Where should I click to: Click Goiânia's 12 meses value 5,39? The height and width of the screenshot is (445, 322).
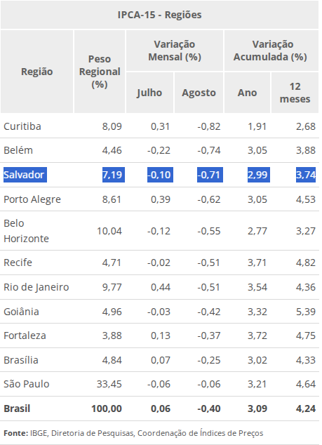click(x=306, y=312)
